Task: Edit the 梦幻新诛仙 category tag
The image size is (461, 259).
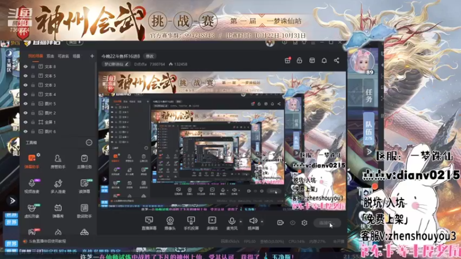Action: coord(116,64)
